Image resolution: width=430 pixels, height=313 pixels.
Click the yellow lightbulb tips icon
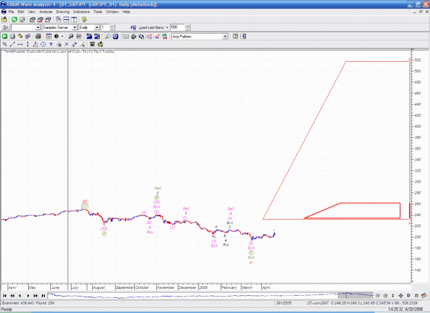[84, 19]
